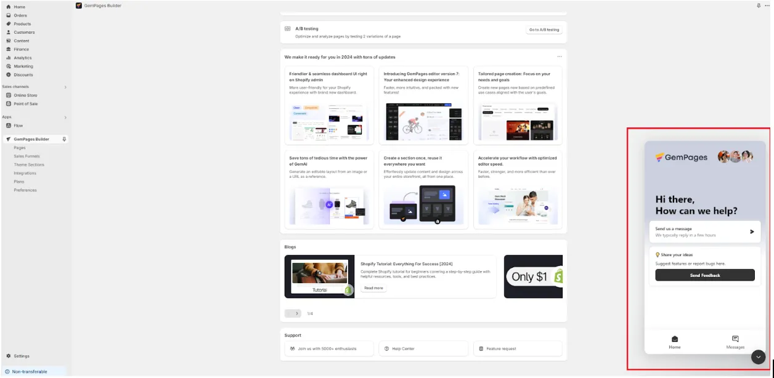Open the GemAI time-saving update card

329,190
